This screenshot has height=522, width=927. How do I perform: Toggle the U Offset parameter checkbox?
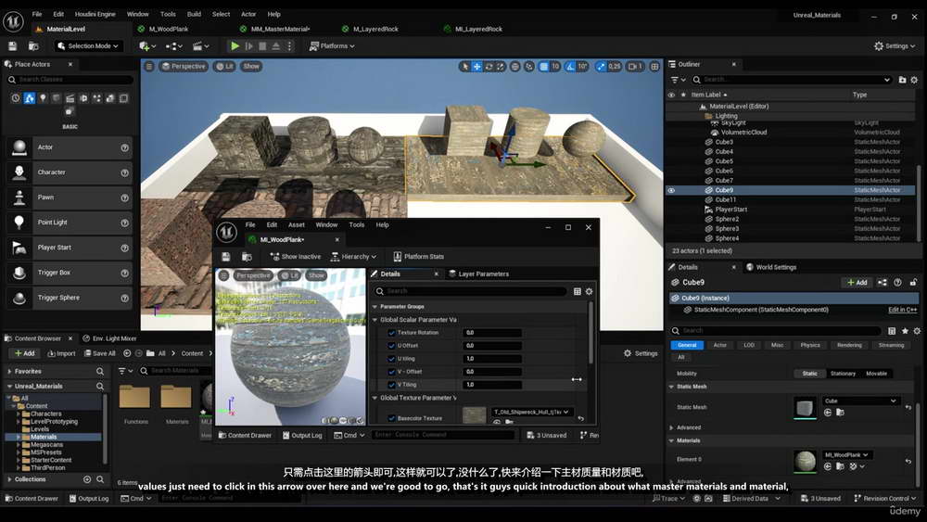[391, 346]
